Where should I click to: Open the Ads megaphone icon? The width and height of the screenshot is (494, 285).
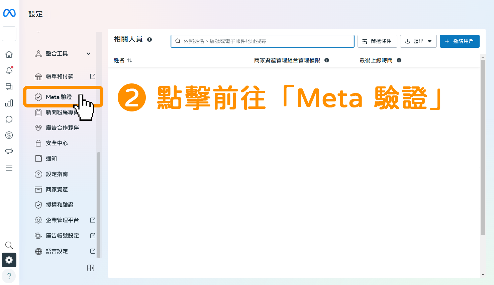[9, 151]
